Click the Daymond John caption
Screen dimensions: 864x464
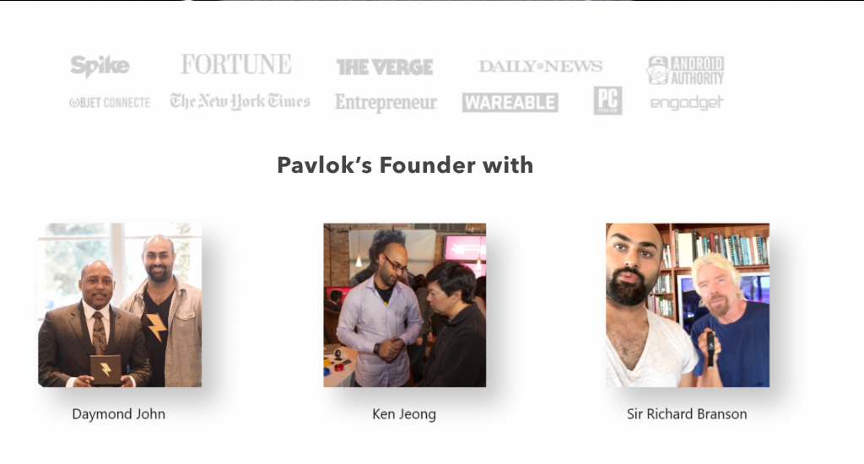pyautogui.click(x=118, y=414)
